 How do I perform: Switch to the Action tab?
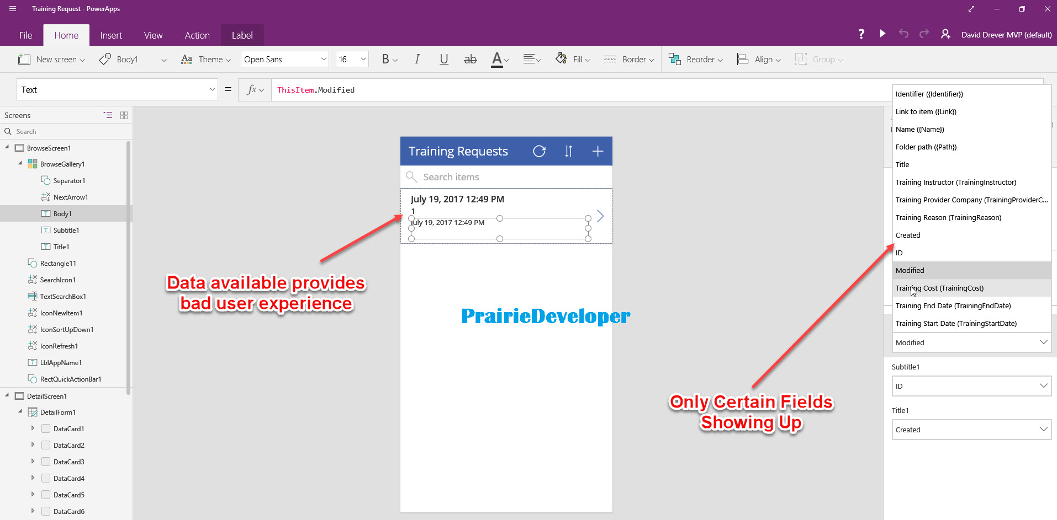[x=197, y=35]
